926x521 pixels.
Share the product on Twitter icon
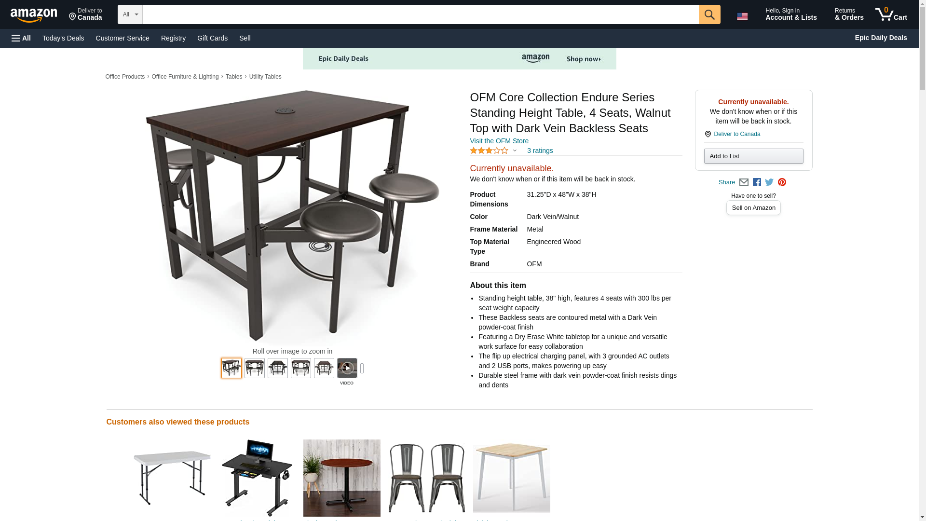[x=769, y=182]
